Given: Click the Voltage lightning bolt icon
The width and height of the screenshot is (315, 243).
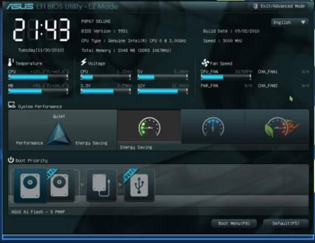Looking at the screenshot, I should (83, 62).
